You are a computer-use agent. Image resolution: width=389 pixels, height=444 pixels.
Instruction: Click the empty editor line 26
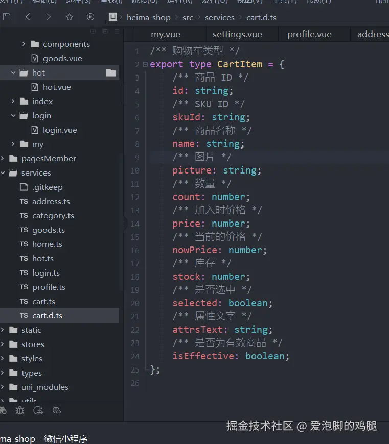[269, 383]
